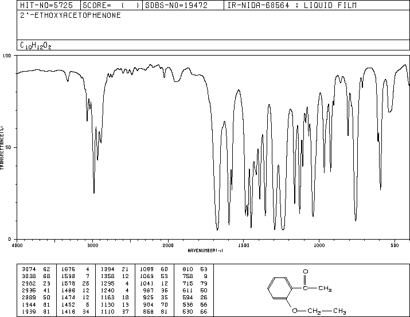The image size is (410, 317).
Task: Click the transmittance value 70 beside 904
Action: click(x=165, y=304)
